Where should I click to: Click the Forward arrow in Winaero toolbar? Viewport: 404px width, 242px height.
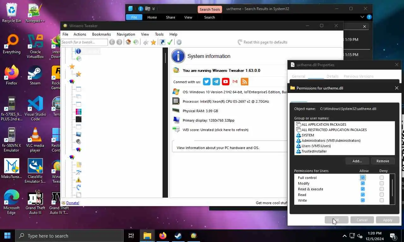pos(119,42)
